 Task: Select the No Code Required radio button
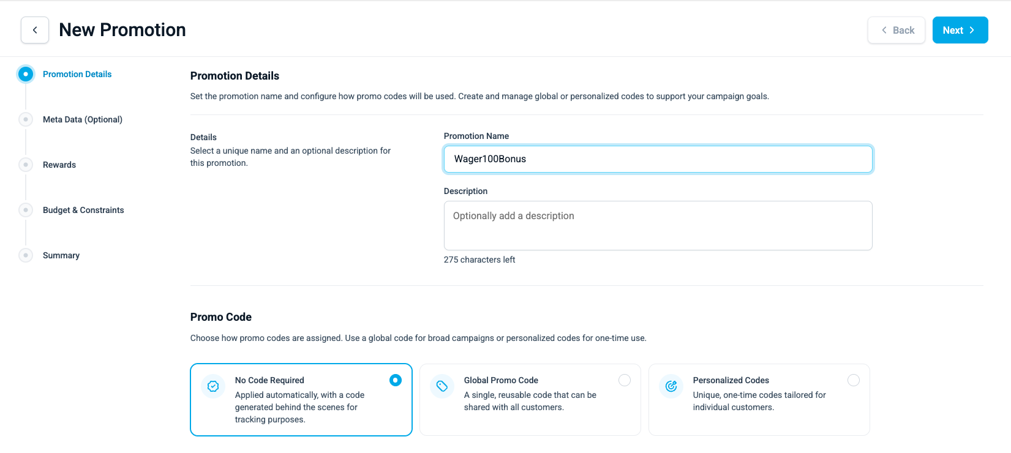coord(396,380)
